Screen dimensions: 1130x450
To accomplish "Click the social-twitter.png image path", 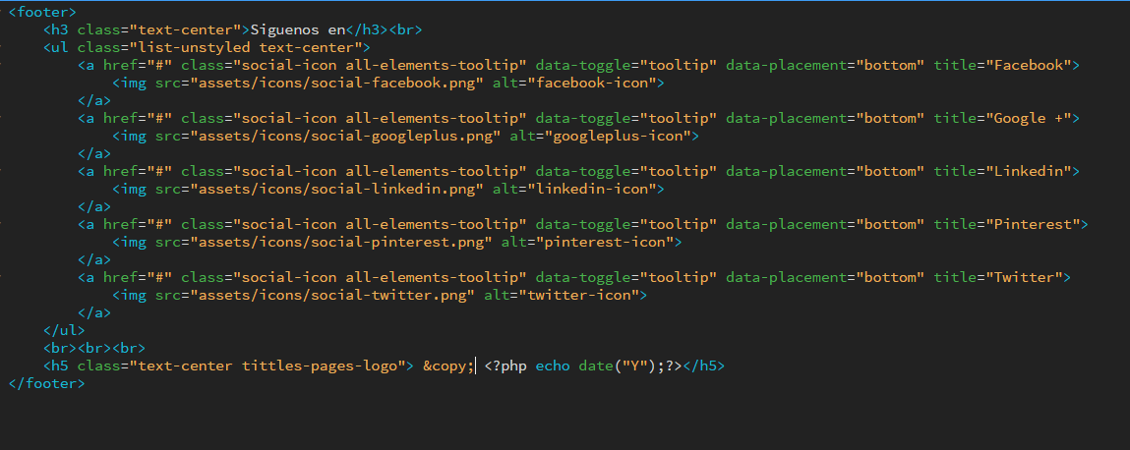I will pos(332,295).
